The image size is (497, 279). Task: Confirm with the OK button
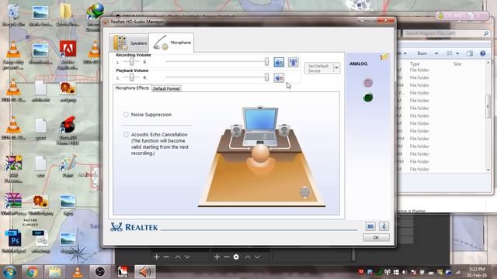[x=376, y=238]
